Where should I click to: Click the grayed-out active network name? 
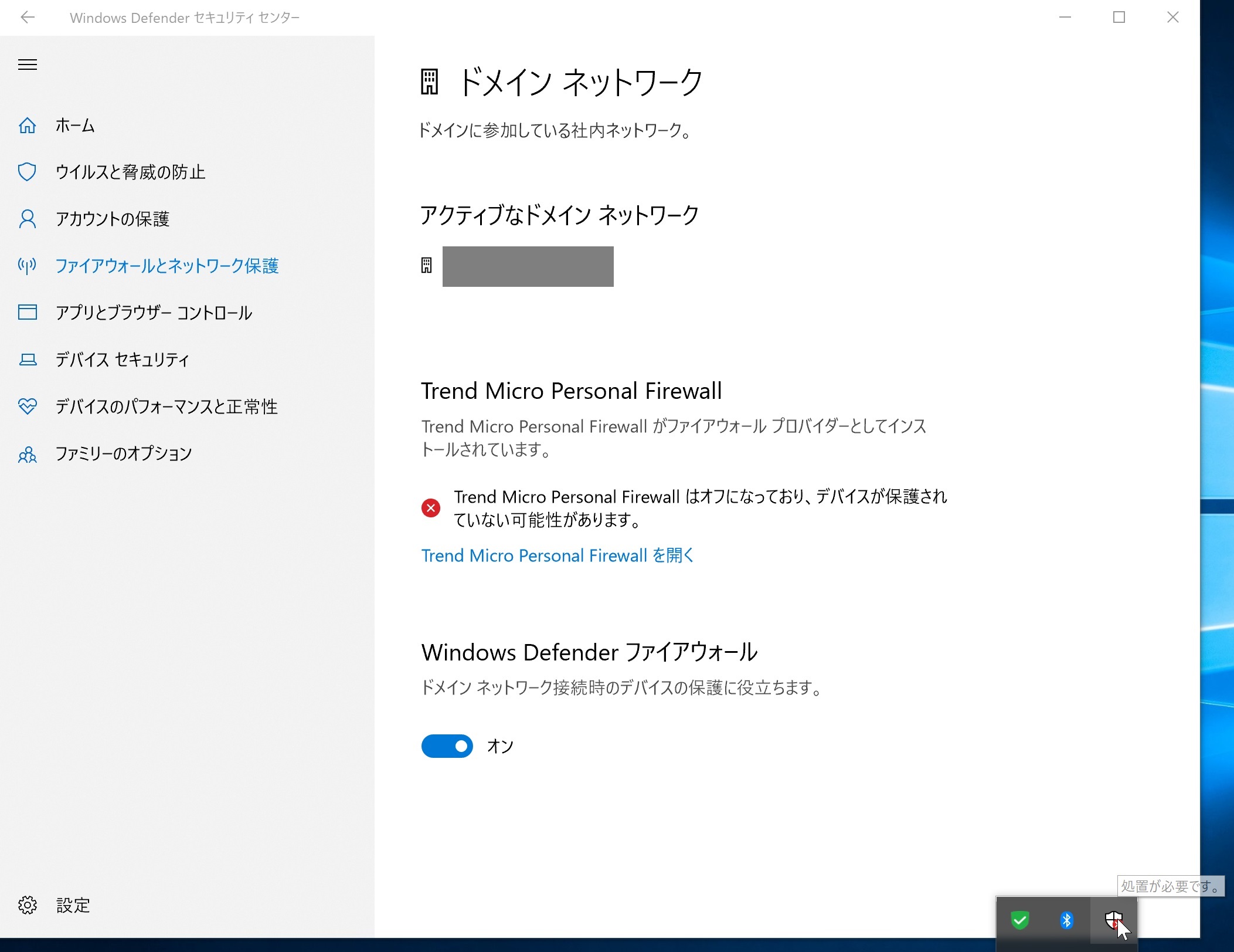coord(528,266)
